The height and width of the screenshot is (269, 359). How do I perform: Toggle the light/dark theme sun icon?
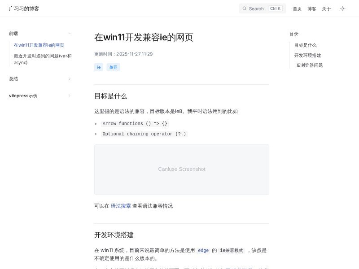pos(343,9)
